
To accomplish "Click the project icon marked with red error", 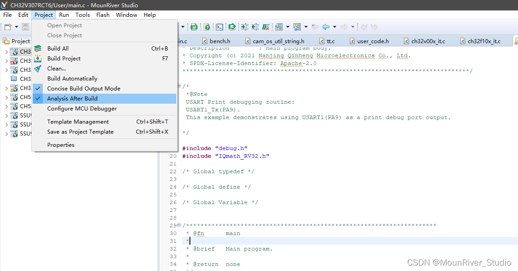I will pos(14,61).
